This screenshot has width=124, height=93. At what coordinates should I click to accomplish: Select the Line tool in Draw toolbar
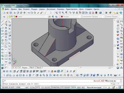(2, 21)
